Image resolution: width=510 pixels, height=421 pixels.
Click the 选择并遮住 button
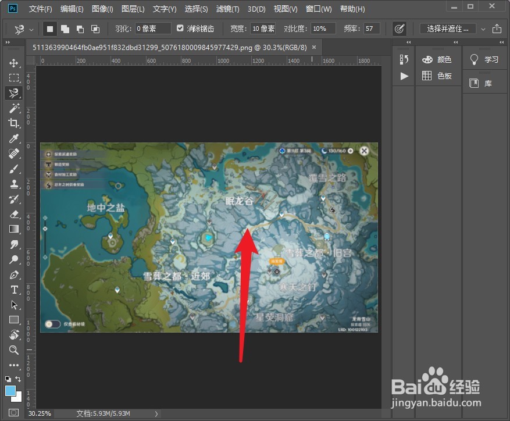[448, 28]
